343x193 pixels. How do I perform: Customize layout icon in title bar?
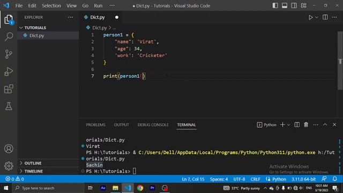304,5
